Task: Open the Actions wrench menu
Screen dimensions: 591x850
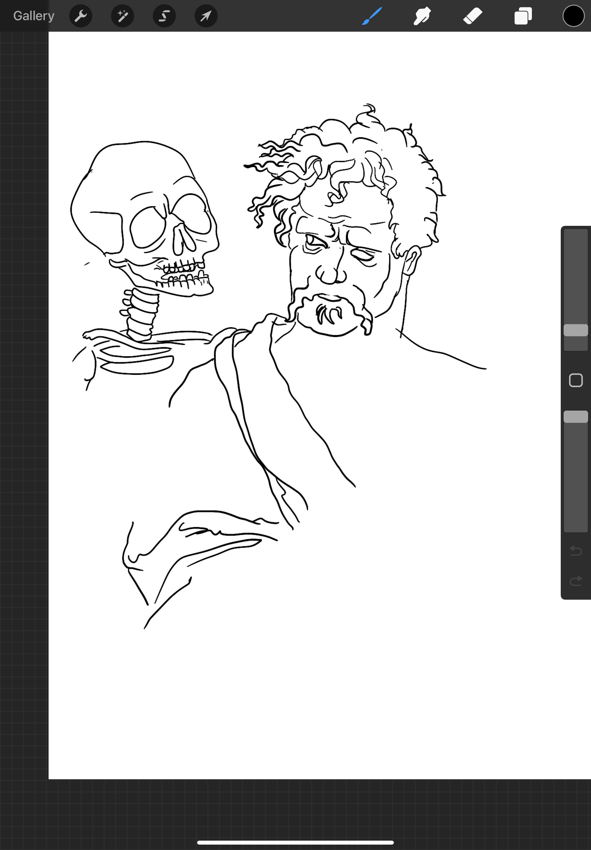Action: pyautogui.click(x=81, y=16)
